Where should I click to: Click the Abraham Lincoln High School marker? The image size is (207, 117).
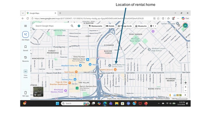(149, 50)
